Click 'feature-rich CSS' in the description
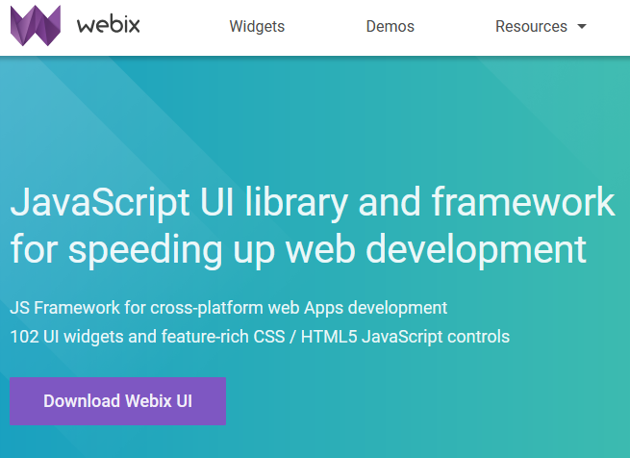 (x=237, y=337)
